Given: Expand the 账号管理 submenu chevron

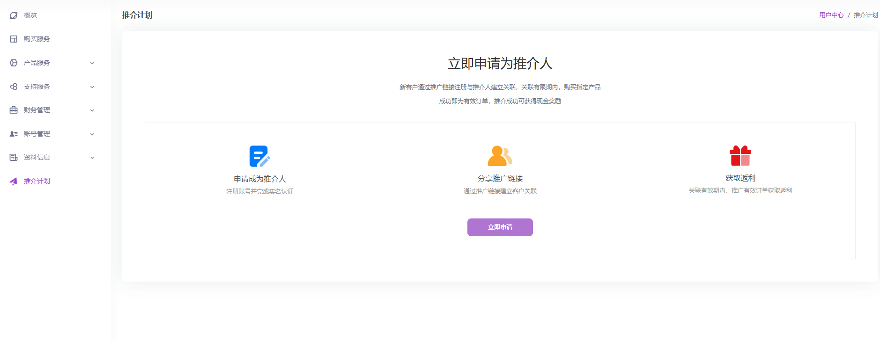Looking at the screenshot, I should [x=92, y=134].
